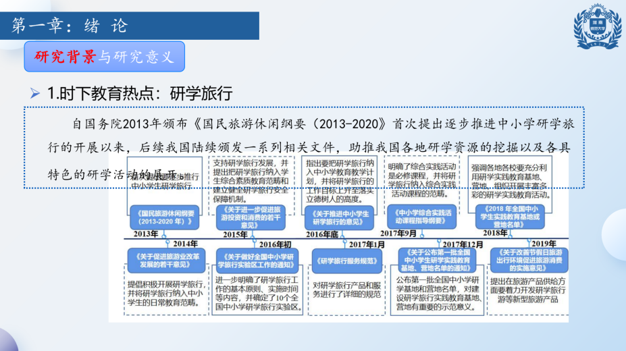Click the university logo emblem in the corner
Viewport: 626px width, 351px height.
click(x=596, y=28)
